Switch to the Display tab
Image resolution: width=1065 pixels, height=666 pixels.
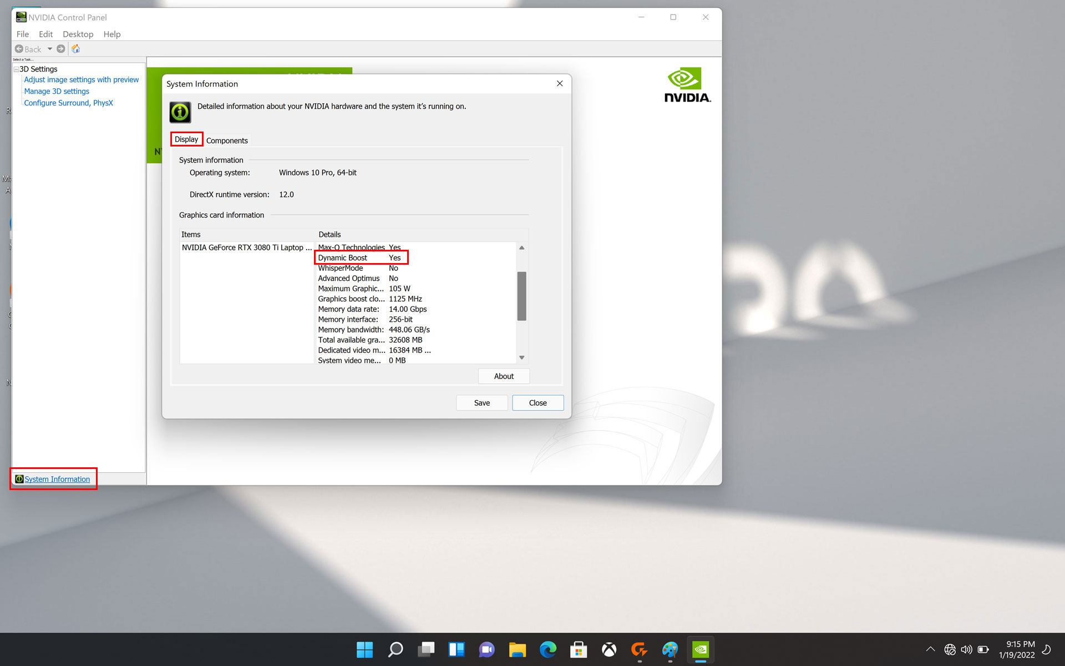click(x=186, y=139)
